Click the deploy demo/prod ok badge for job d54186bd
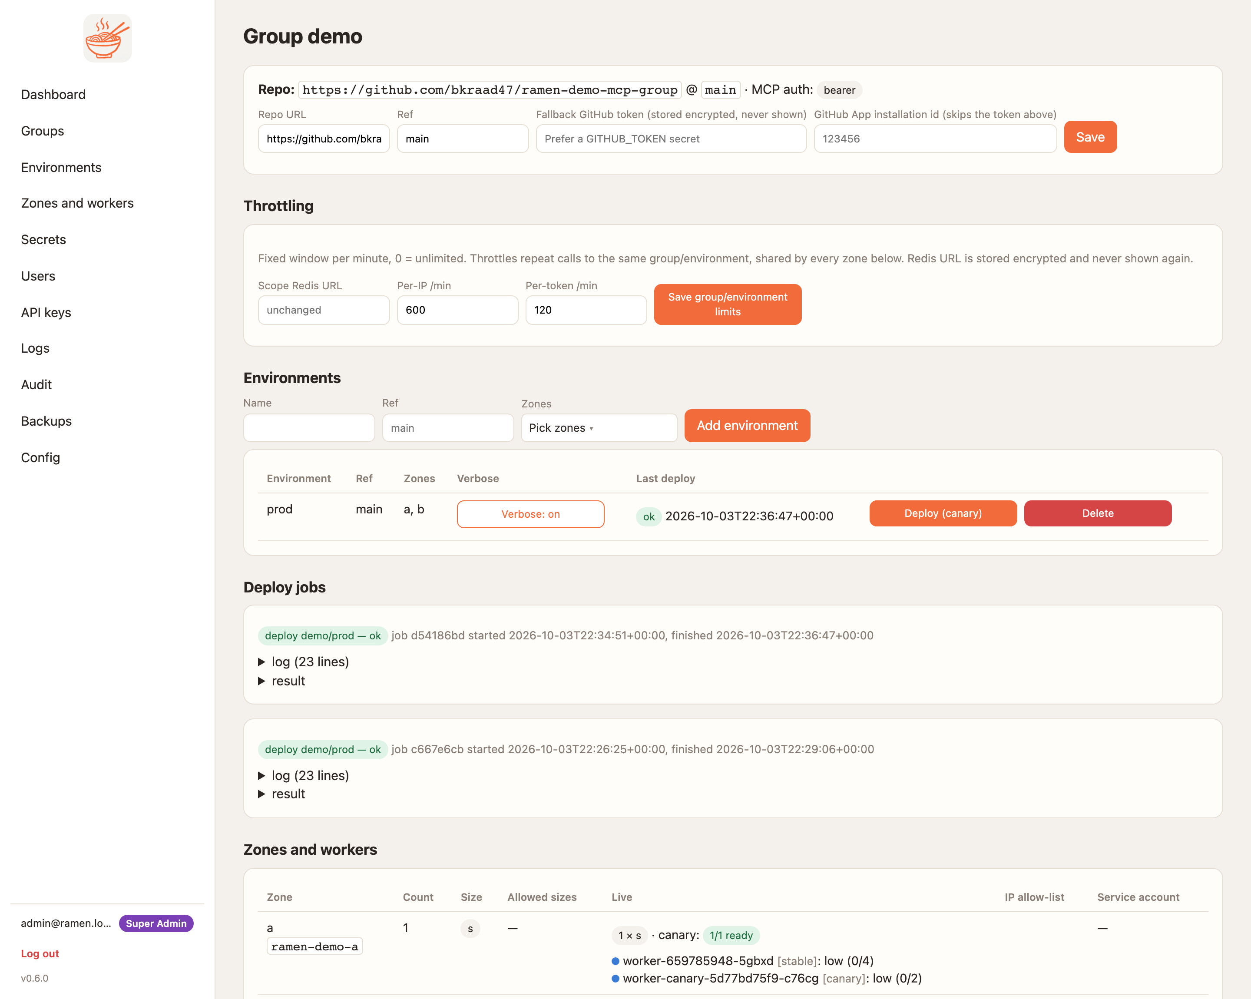This screenshot has height=999, width=1251. [323, 636]
